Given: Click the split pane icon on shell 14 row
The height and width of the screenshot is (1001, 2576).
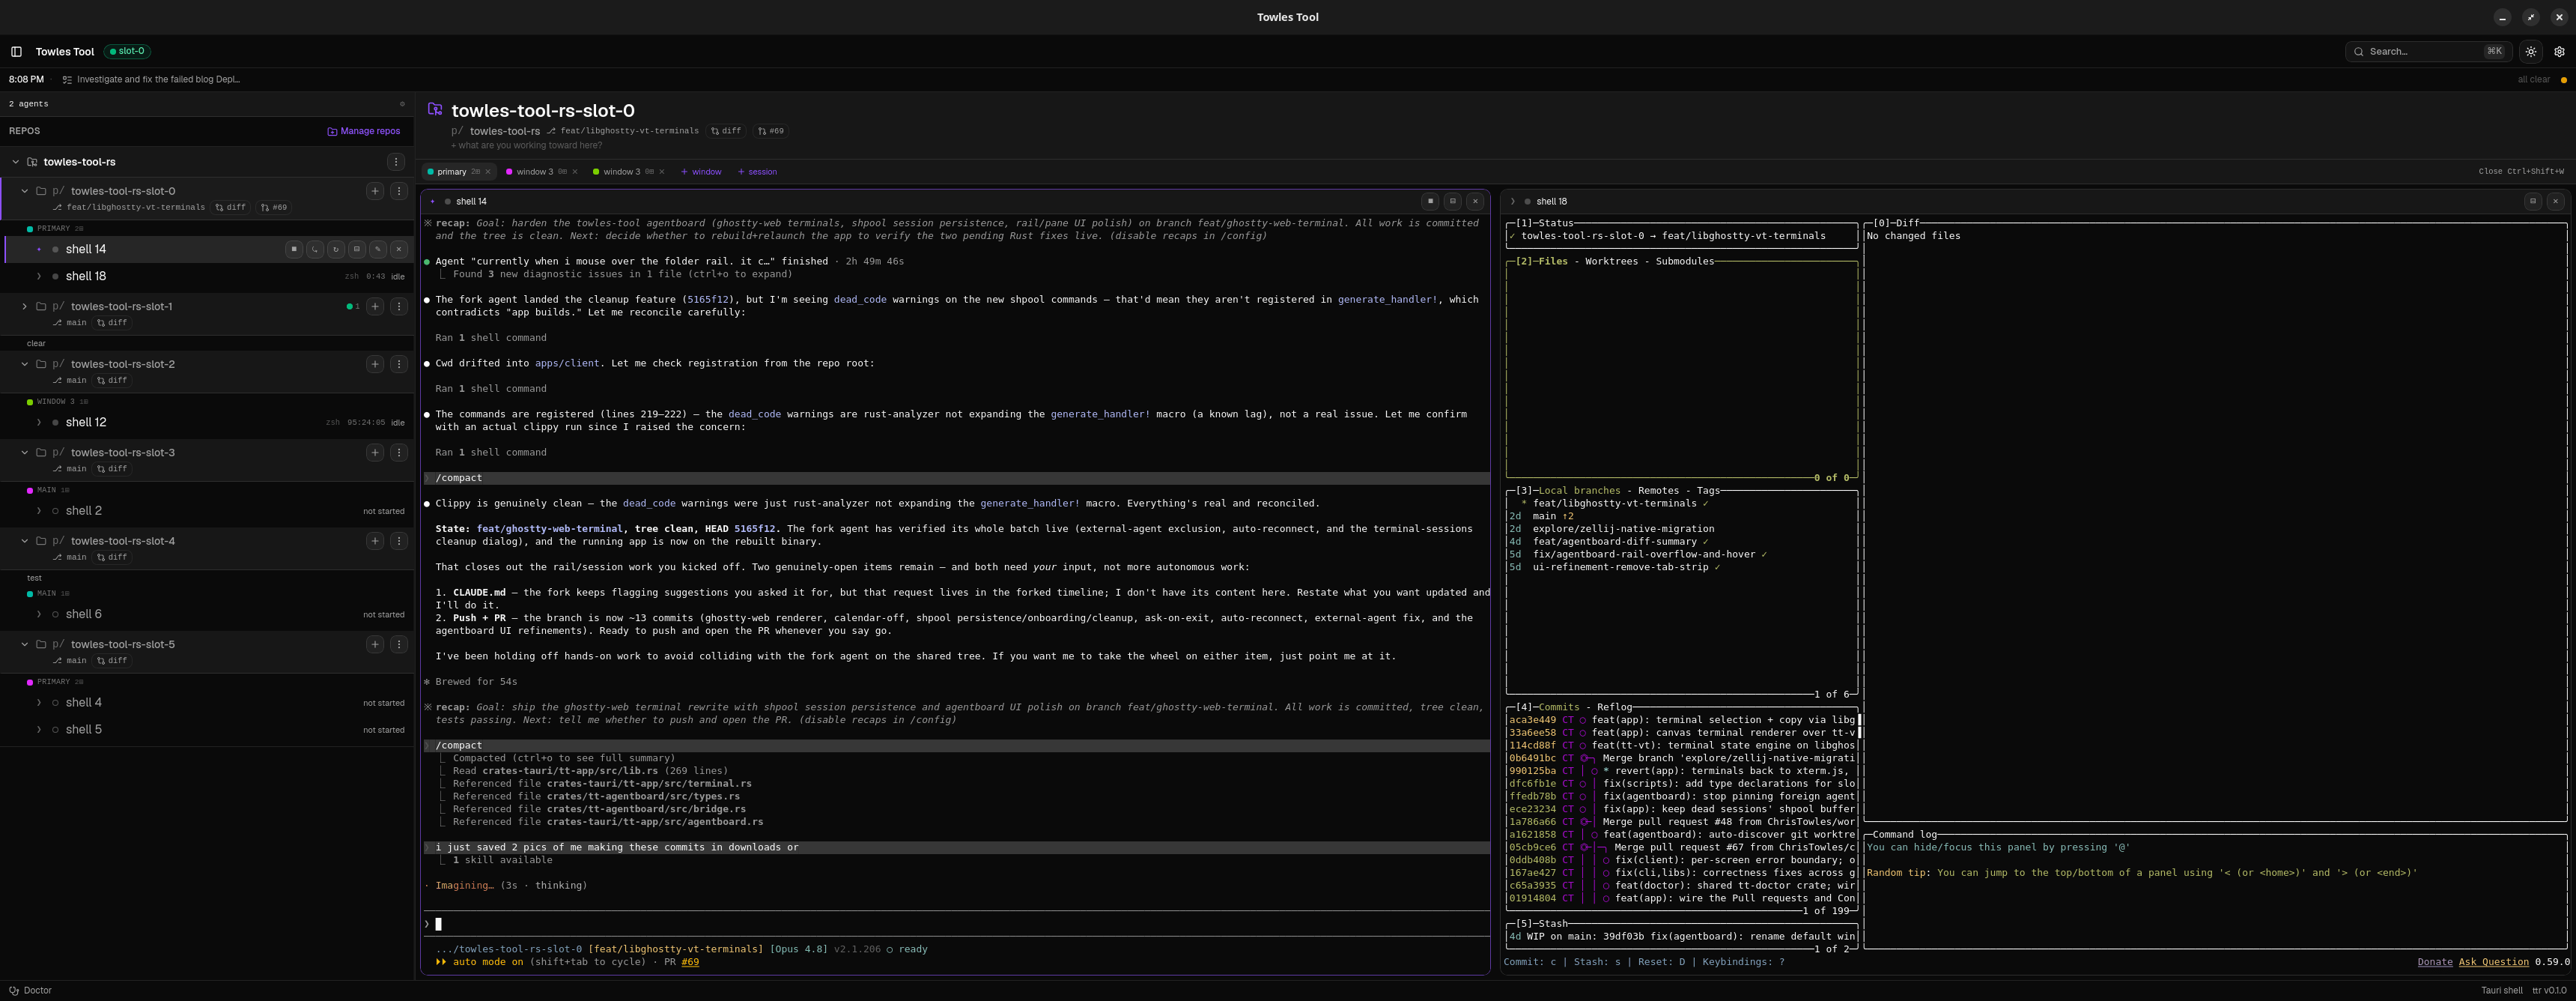Looking at the screenshot, I should click(x=356, y=250).
